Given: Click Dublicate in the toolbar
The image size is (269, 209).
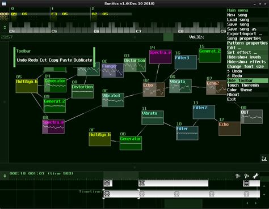Looking at the screenshot, I should pos(83,60).
